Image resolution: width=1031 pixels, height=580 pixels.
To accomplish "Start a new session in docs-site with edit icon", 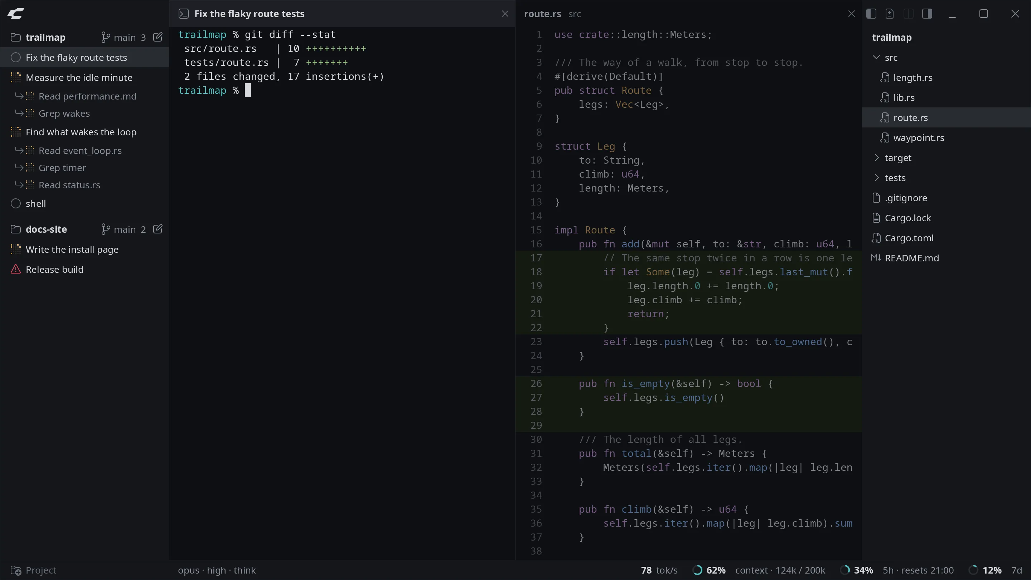I will 158,229.
